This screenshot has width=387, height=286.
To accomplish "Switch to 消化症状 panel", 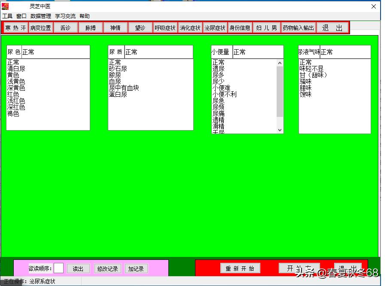I will pos(190,28).
